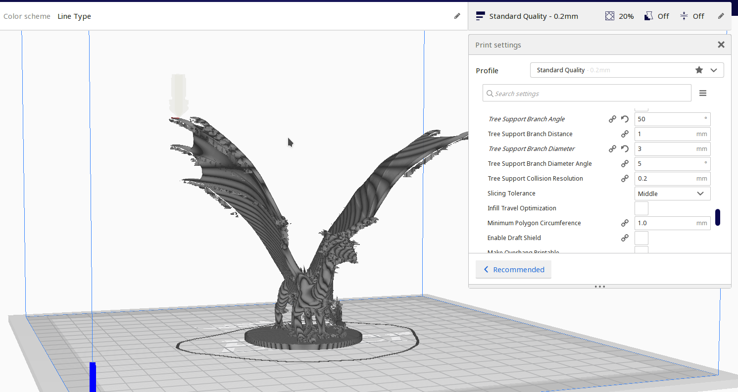Screen dimensions: 738x392
Task: Click the Standard Quality profile icon in header
Action: pyautogui.click(x=480, y=16)
